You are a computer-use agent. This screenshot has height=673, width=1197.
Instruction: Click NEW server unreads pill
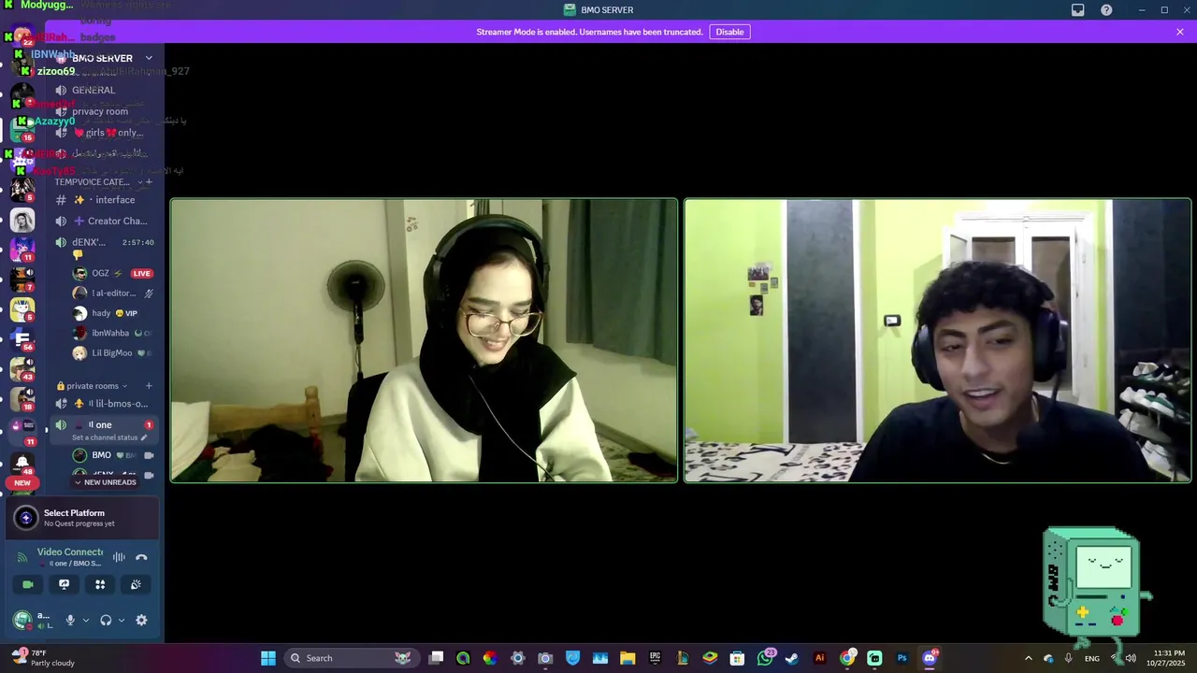pos(22,483)
